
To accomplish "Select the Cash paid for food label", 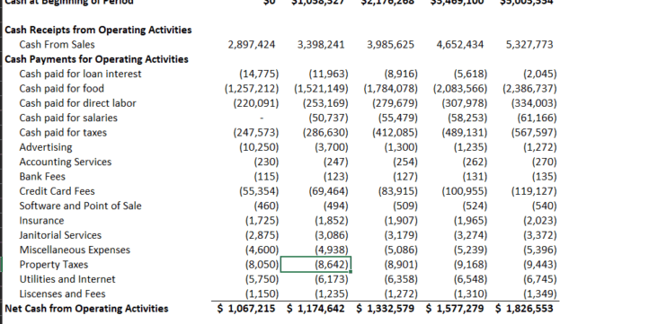I will click(x=61, y=89).
